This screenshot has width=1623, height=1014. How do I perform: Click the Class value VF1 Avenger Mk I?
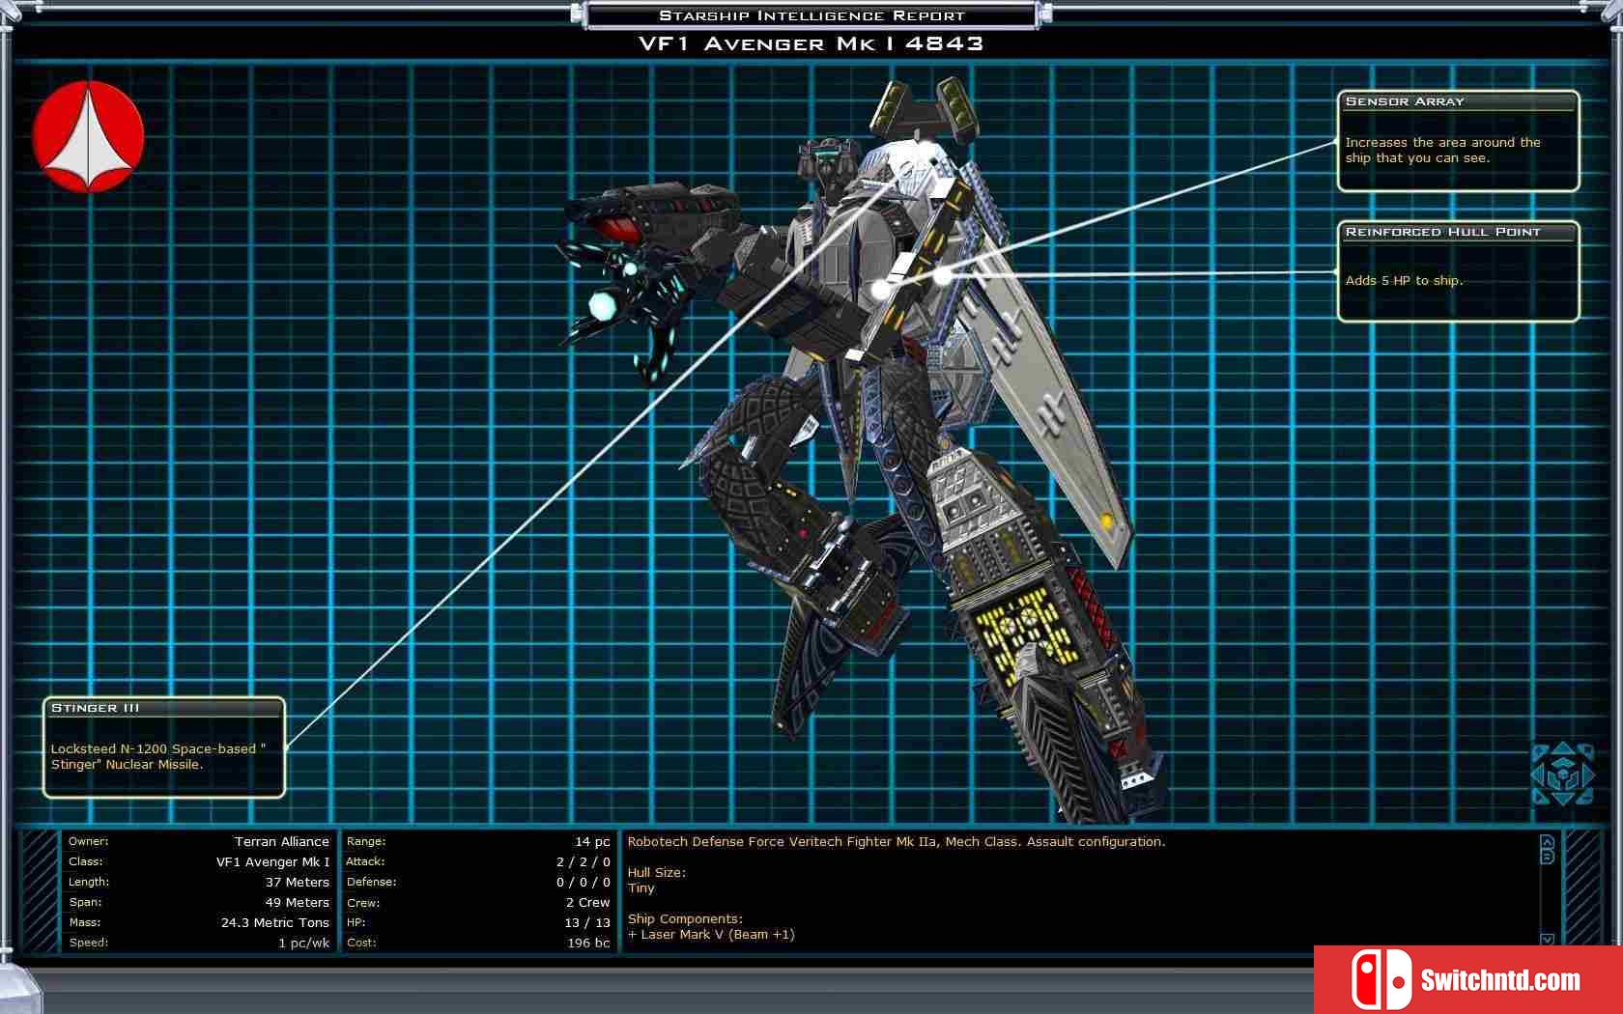[272, 862]
